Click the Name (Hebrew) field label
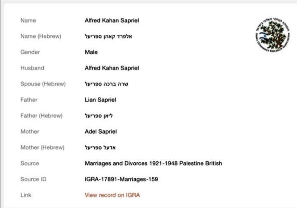The width and height of the screenshot is (297, 208). [x=41, y=36]
